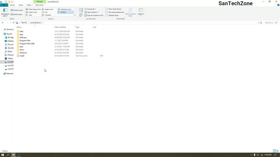Show hidden system tray icons

click(251, 155)
